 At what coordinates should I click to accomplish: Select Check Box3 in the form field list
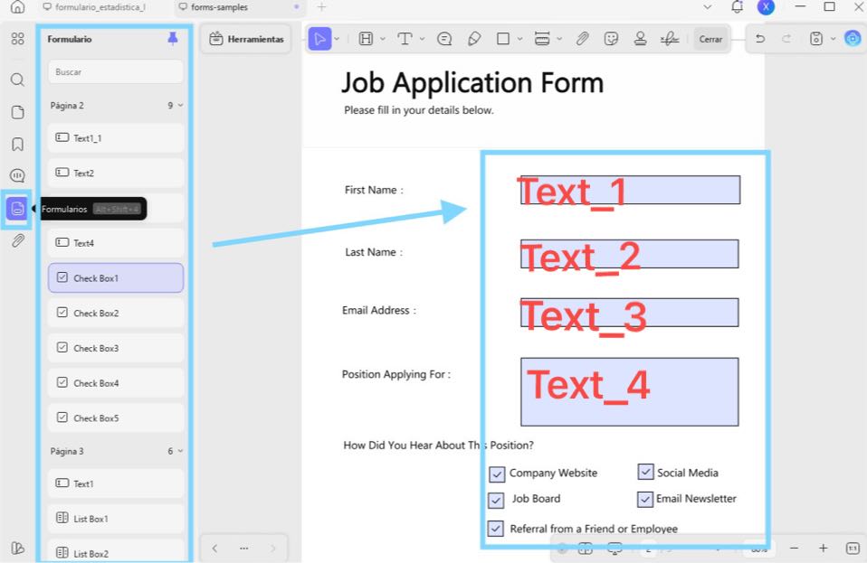point(116,348)
